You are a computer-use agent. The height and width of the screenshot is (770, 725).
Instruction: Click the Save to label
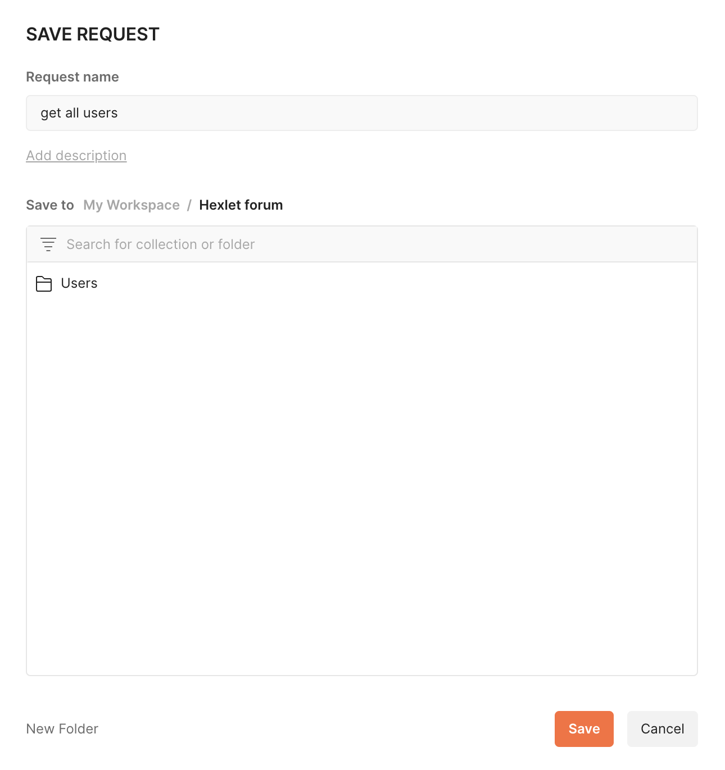50,205
